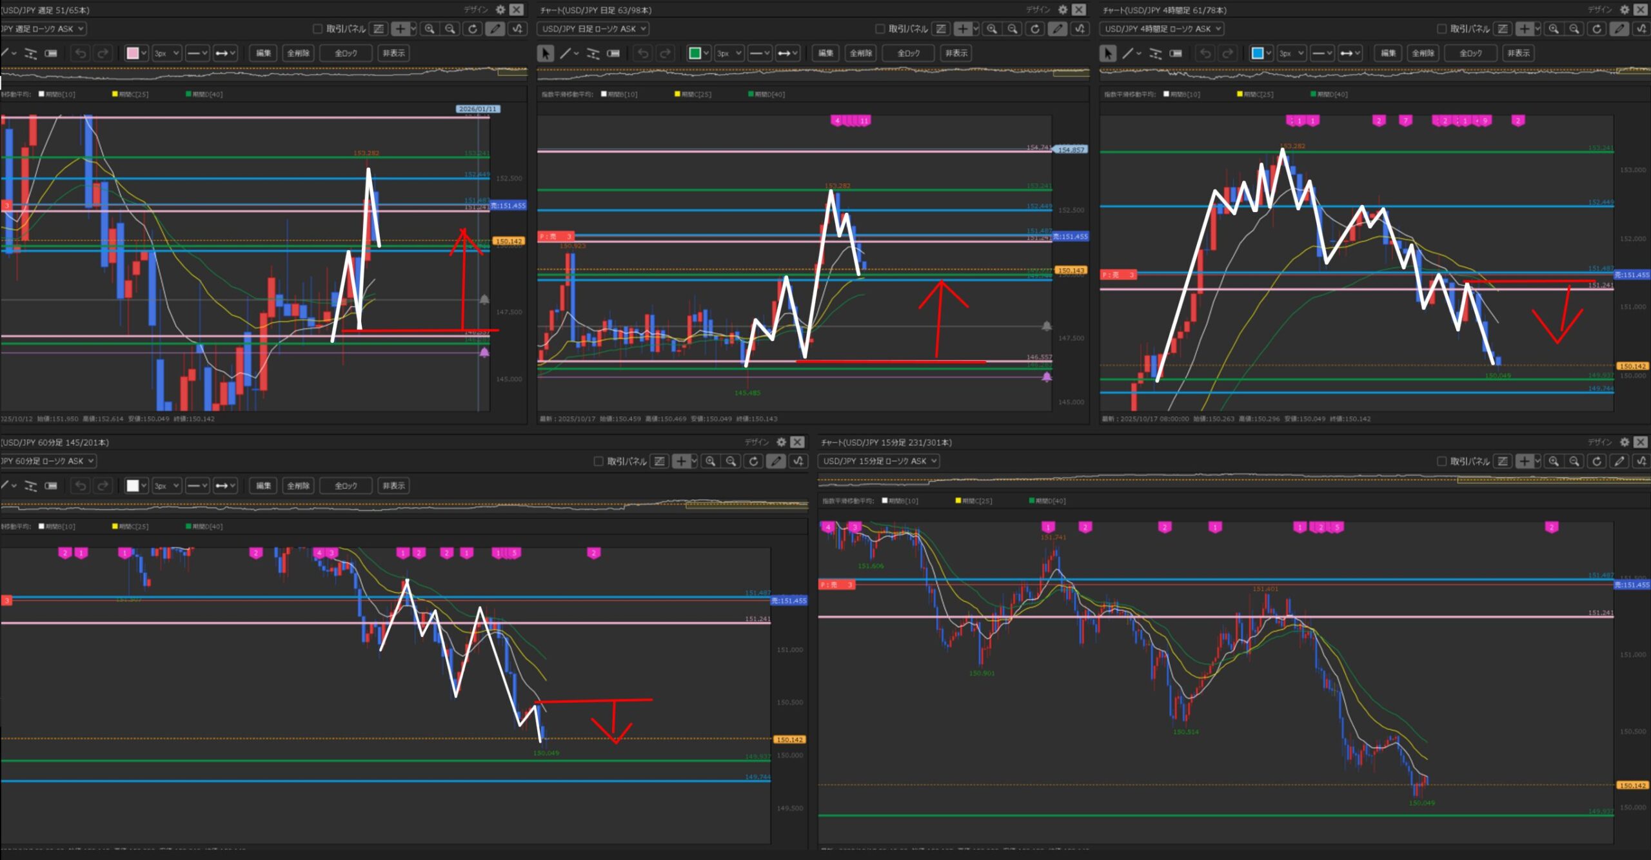The image size is (1651, 860).
Task: Open add-indicator icon on weekly chart
Action: (517, 29)
